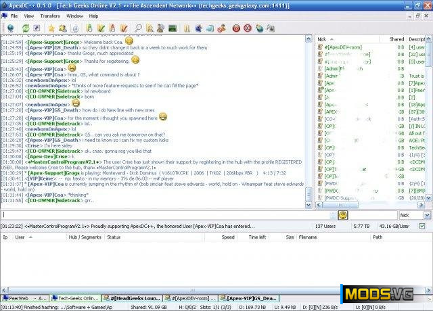Open the Nick filter dropdown
This screenshot has height=311, width=433.
click(413, 214)
